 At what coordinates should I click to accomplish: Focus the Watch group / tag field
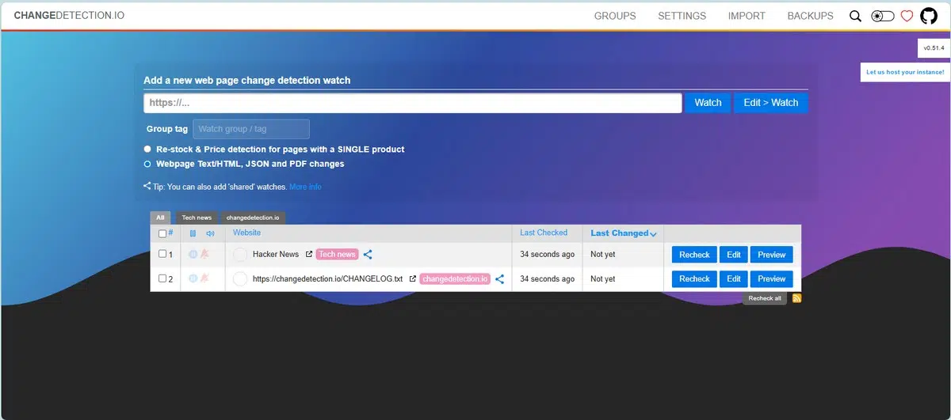click(x=251, y=129)
